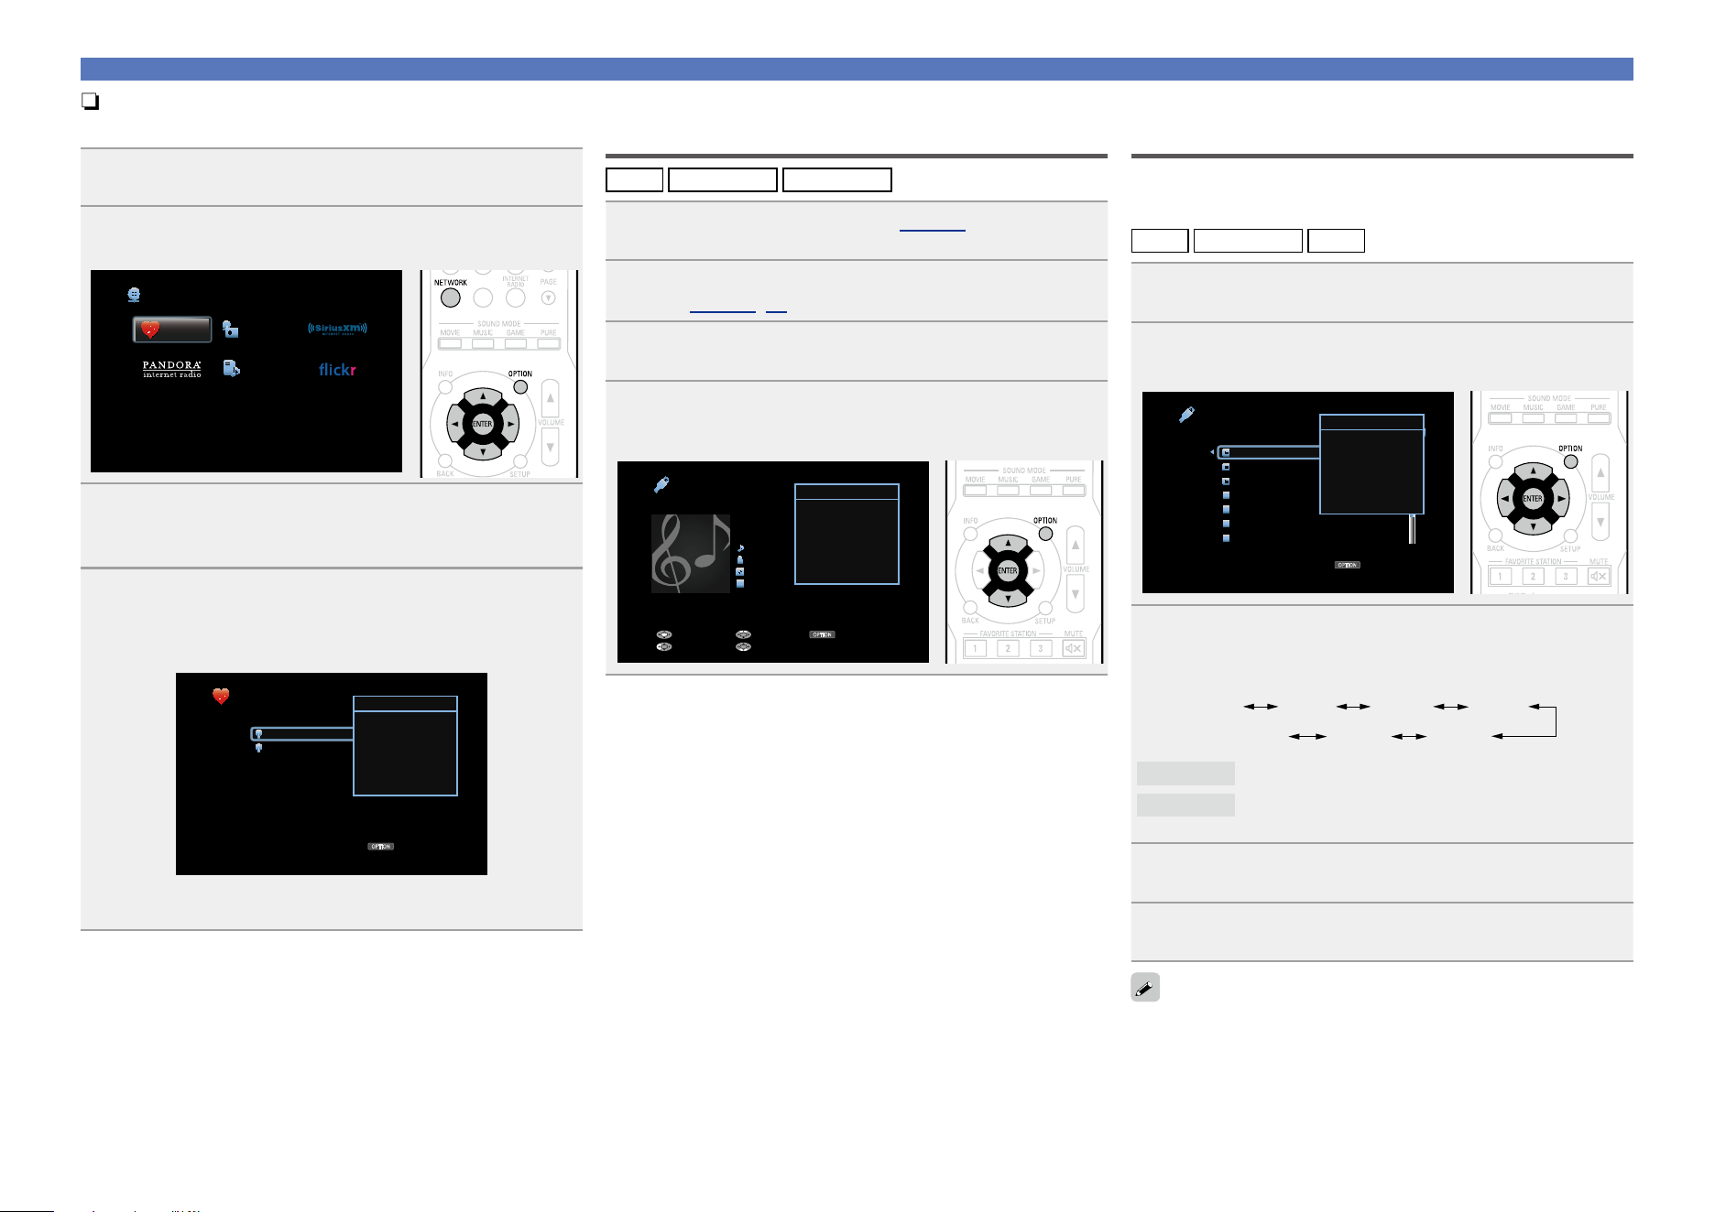The width and height of the screenshot is (1715, 1212).
Task: Open option popup on the album art screen
Action: point(847,534)
